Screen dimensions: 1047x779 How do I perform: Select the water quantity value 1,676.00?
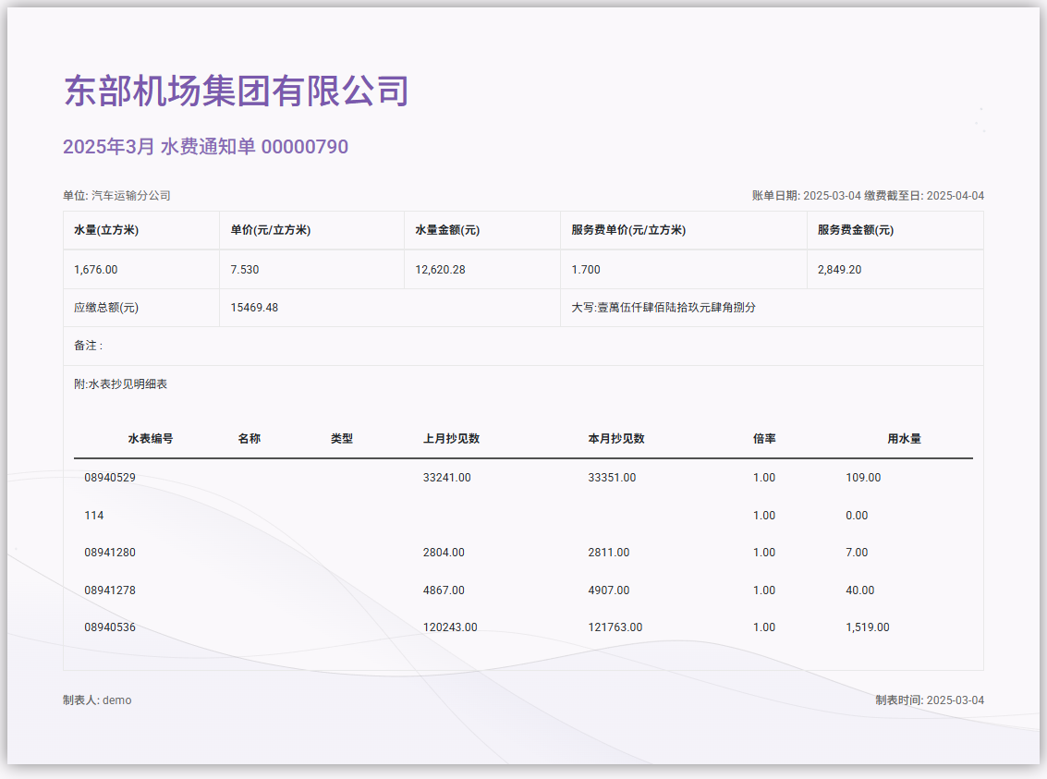pos(96,270)
